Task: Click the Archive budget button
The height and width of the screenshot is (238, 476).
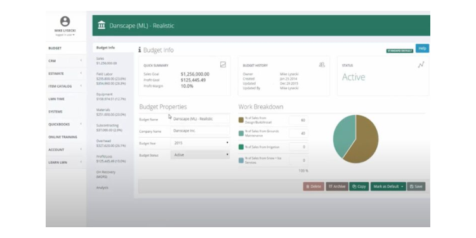Action: pyautogui.click(x=337, y=187)
